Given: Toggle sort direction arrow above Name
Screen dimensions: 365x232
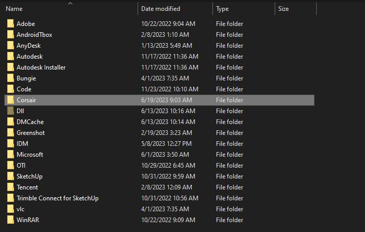Looking at the screenshot, I should point(71,3).
